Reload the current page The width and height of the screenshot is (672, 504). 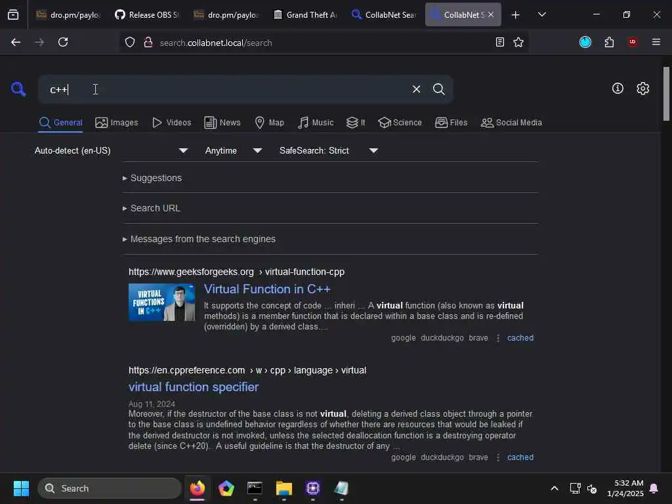click(x=63, y=42)
